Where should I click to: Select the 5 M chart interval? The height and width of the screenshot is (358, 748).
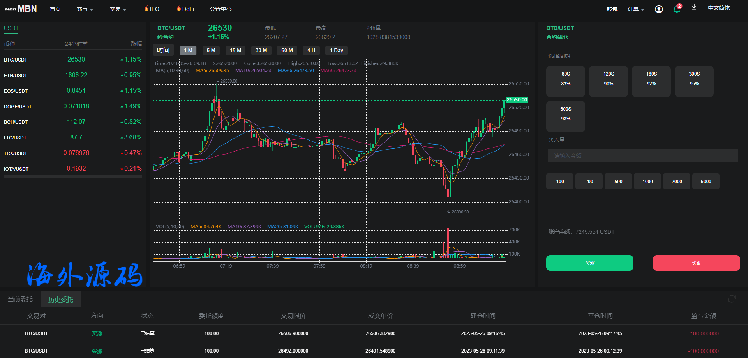(x=211, y=50)
